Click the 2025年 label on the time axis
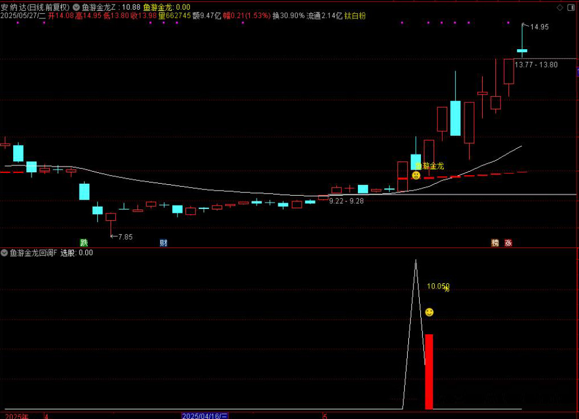Screen dimensions: 579x419 pyautogui.click(x=17, y=416)
